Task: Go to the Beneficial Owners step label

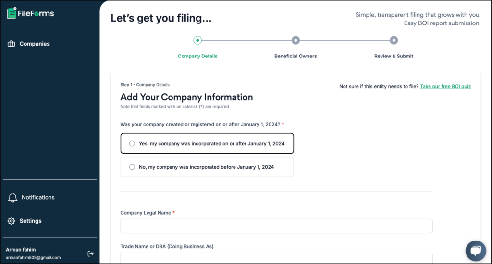Action: [x=295, y=57]
